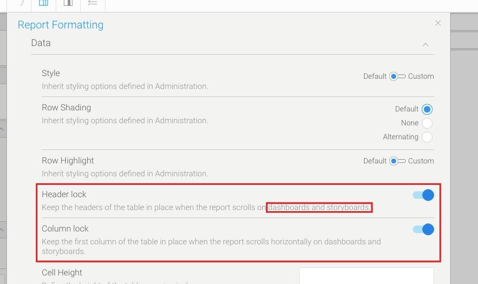The height and width of the screenshot is (284, 478).
Task: Select Alternating row shading radio button
Action: [427, 137]
